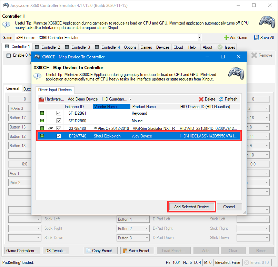Viewport: 278px width, 267px height.
Task: Click the info icon in Map Device dialog
Action: tap(37, 76)
